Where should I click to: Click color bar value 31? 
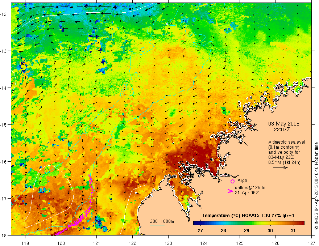[x=293, y=230]
